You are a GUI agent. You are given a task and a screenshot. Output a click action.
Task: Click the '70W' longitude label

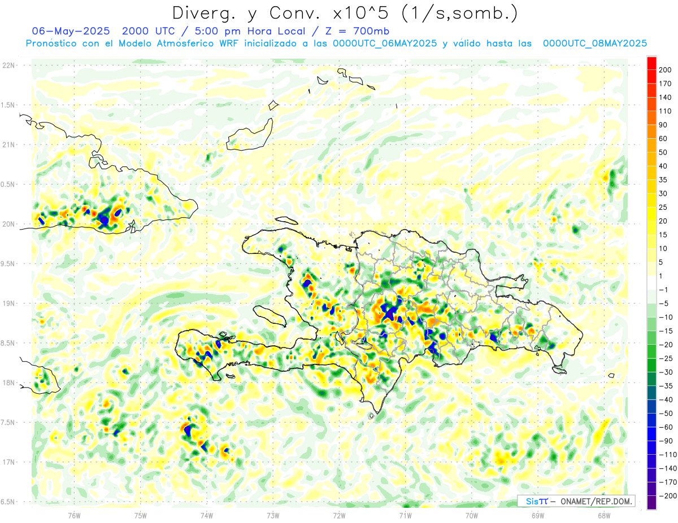(x=472, y=515)
